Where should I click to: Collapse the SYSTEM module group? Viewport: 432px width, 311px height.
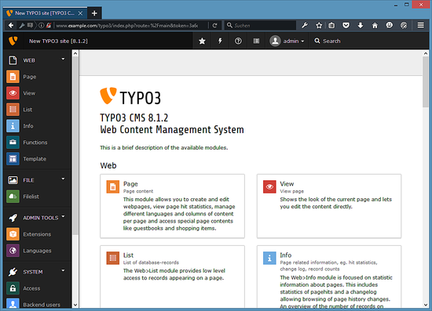pyautogui.click(x=63, y=270)
